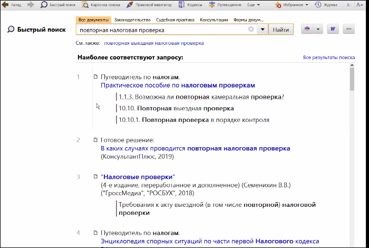Open В каких случаях проводится повторная налоговая проверка
Viewport: 369px width, 248px height.
(x=196, y=148)
